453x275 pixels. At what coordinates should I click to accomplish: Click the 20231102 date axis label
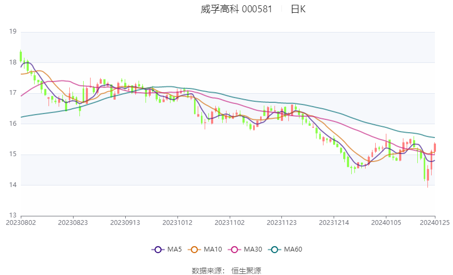pyautogui.click(x=230, y=223)
